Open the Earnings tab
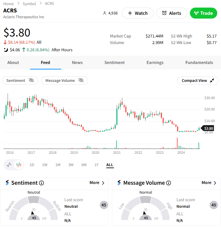The width and height of the screenshot is (221, 227). 155,63
